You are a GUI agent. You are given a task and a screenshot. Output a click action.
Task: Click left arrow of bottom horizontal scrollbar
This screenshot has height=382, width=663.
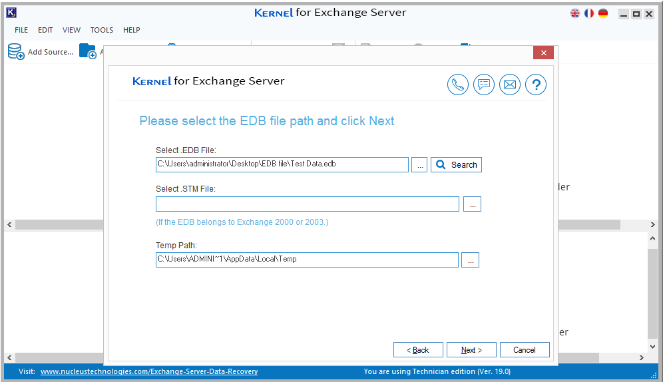coord(9,357)
